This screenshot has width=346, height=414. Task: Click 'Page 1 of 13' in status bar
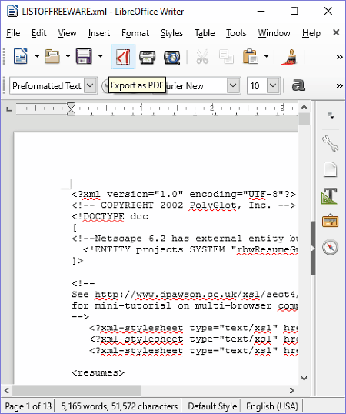point(28,406)
